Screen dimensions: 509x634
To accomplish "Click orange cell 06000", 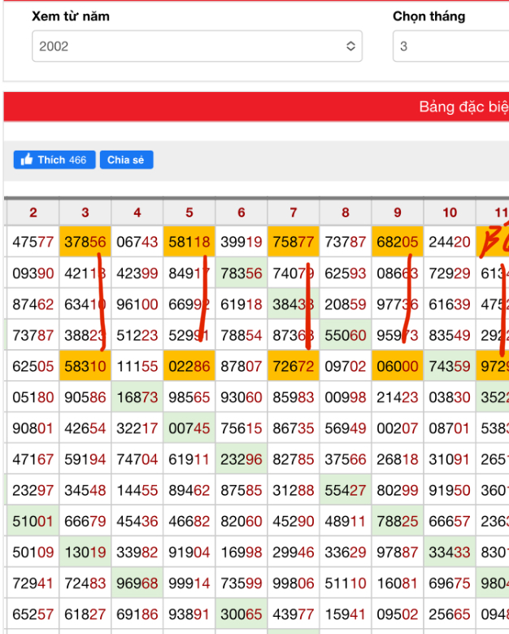I will tap(398, 367).
